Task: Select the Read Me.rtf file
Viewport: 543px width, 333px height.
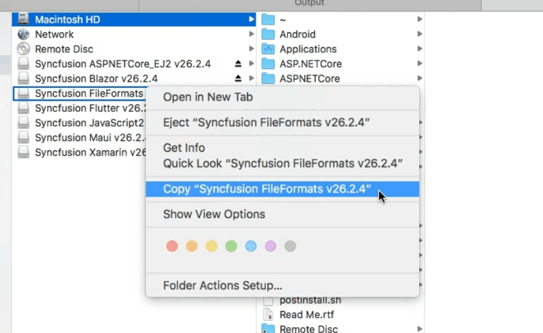Action: coord(306,314)
